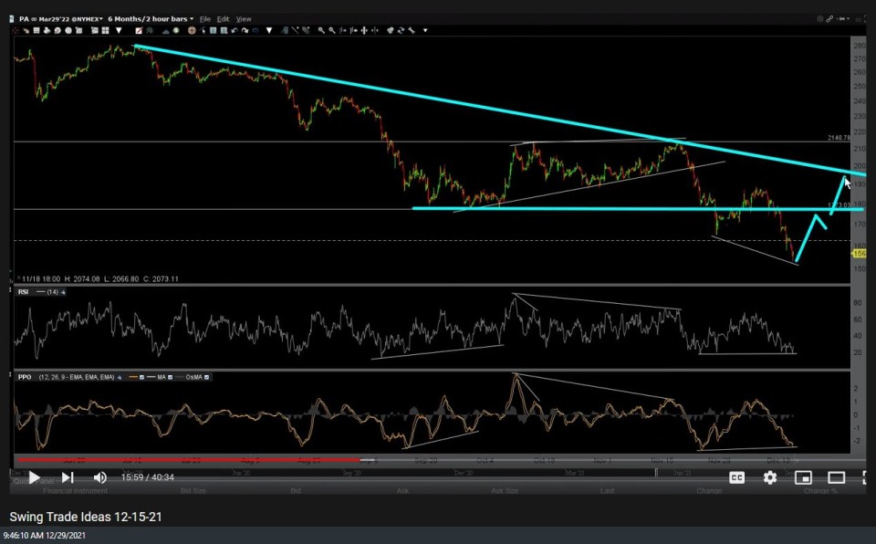
Task: Skip to the next video
Action: point(68,477)
